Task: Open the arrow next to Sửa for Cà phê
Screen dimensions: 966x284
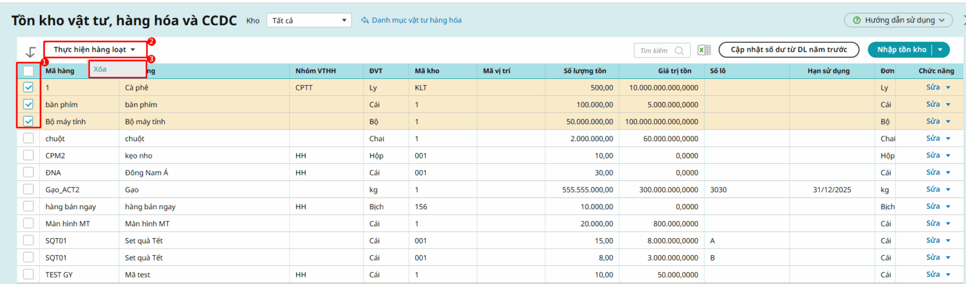Action: (948, 88)
